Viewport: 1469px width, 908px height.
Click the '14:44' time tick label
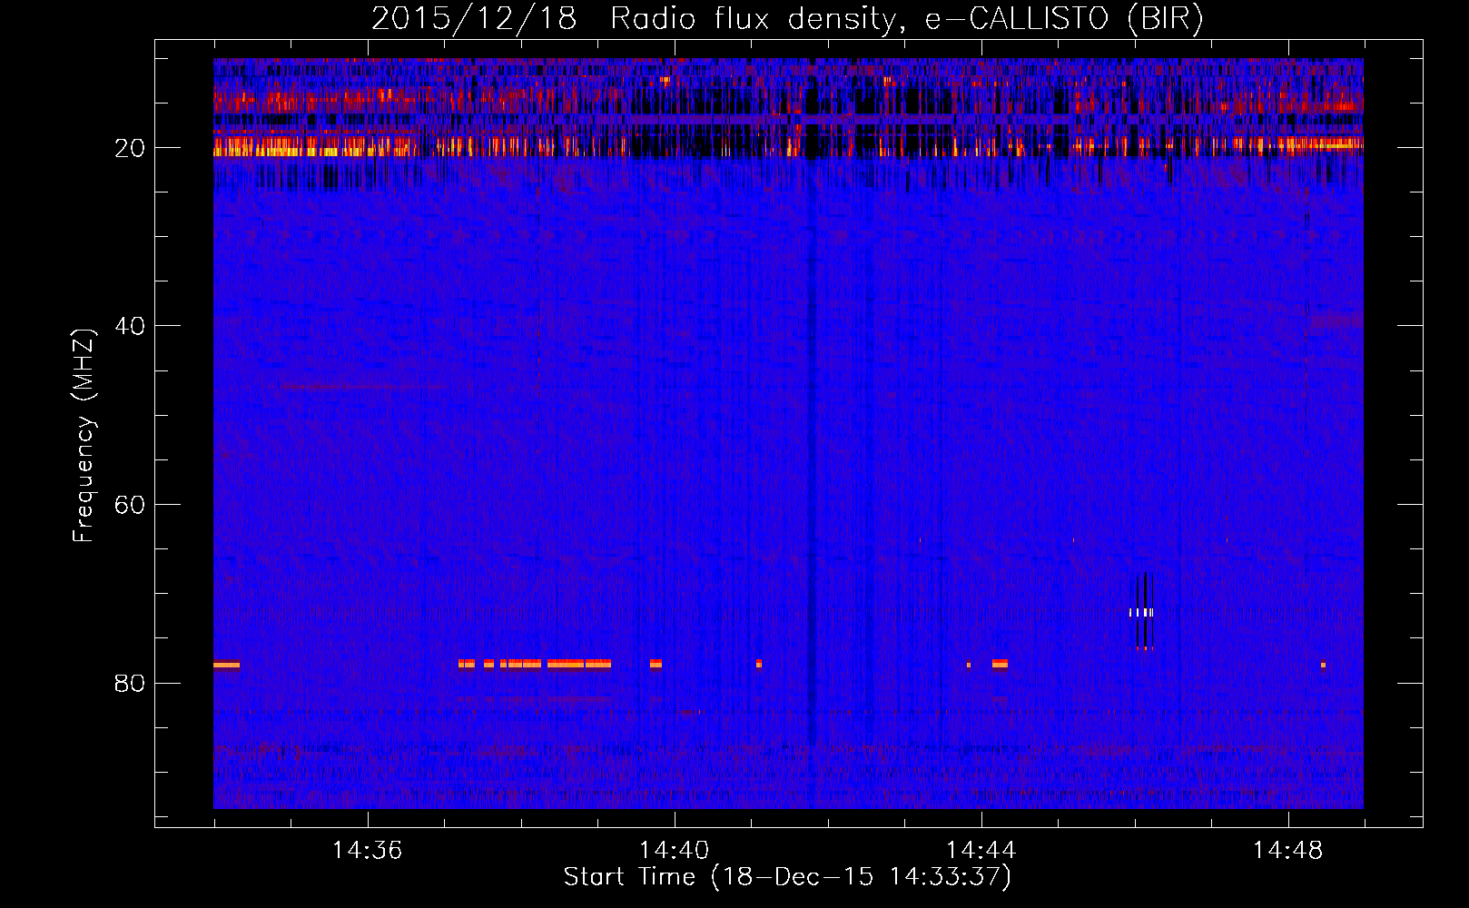point(981,851)
